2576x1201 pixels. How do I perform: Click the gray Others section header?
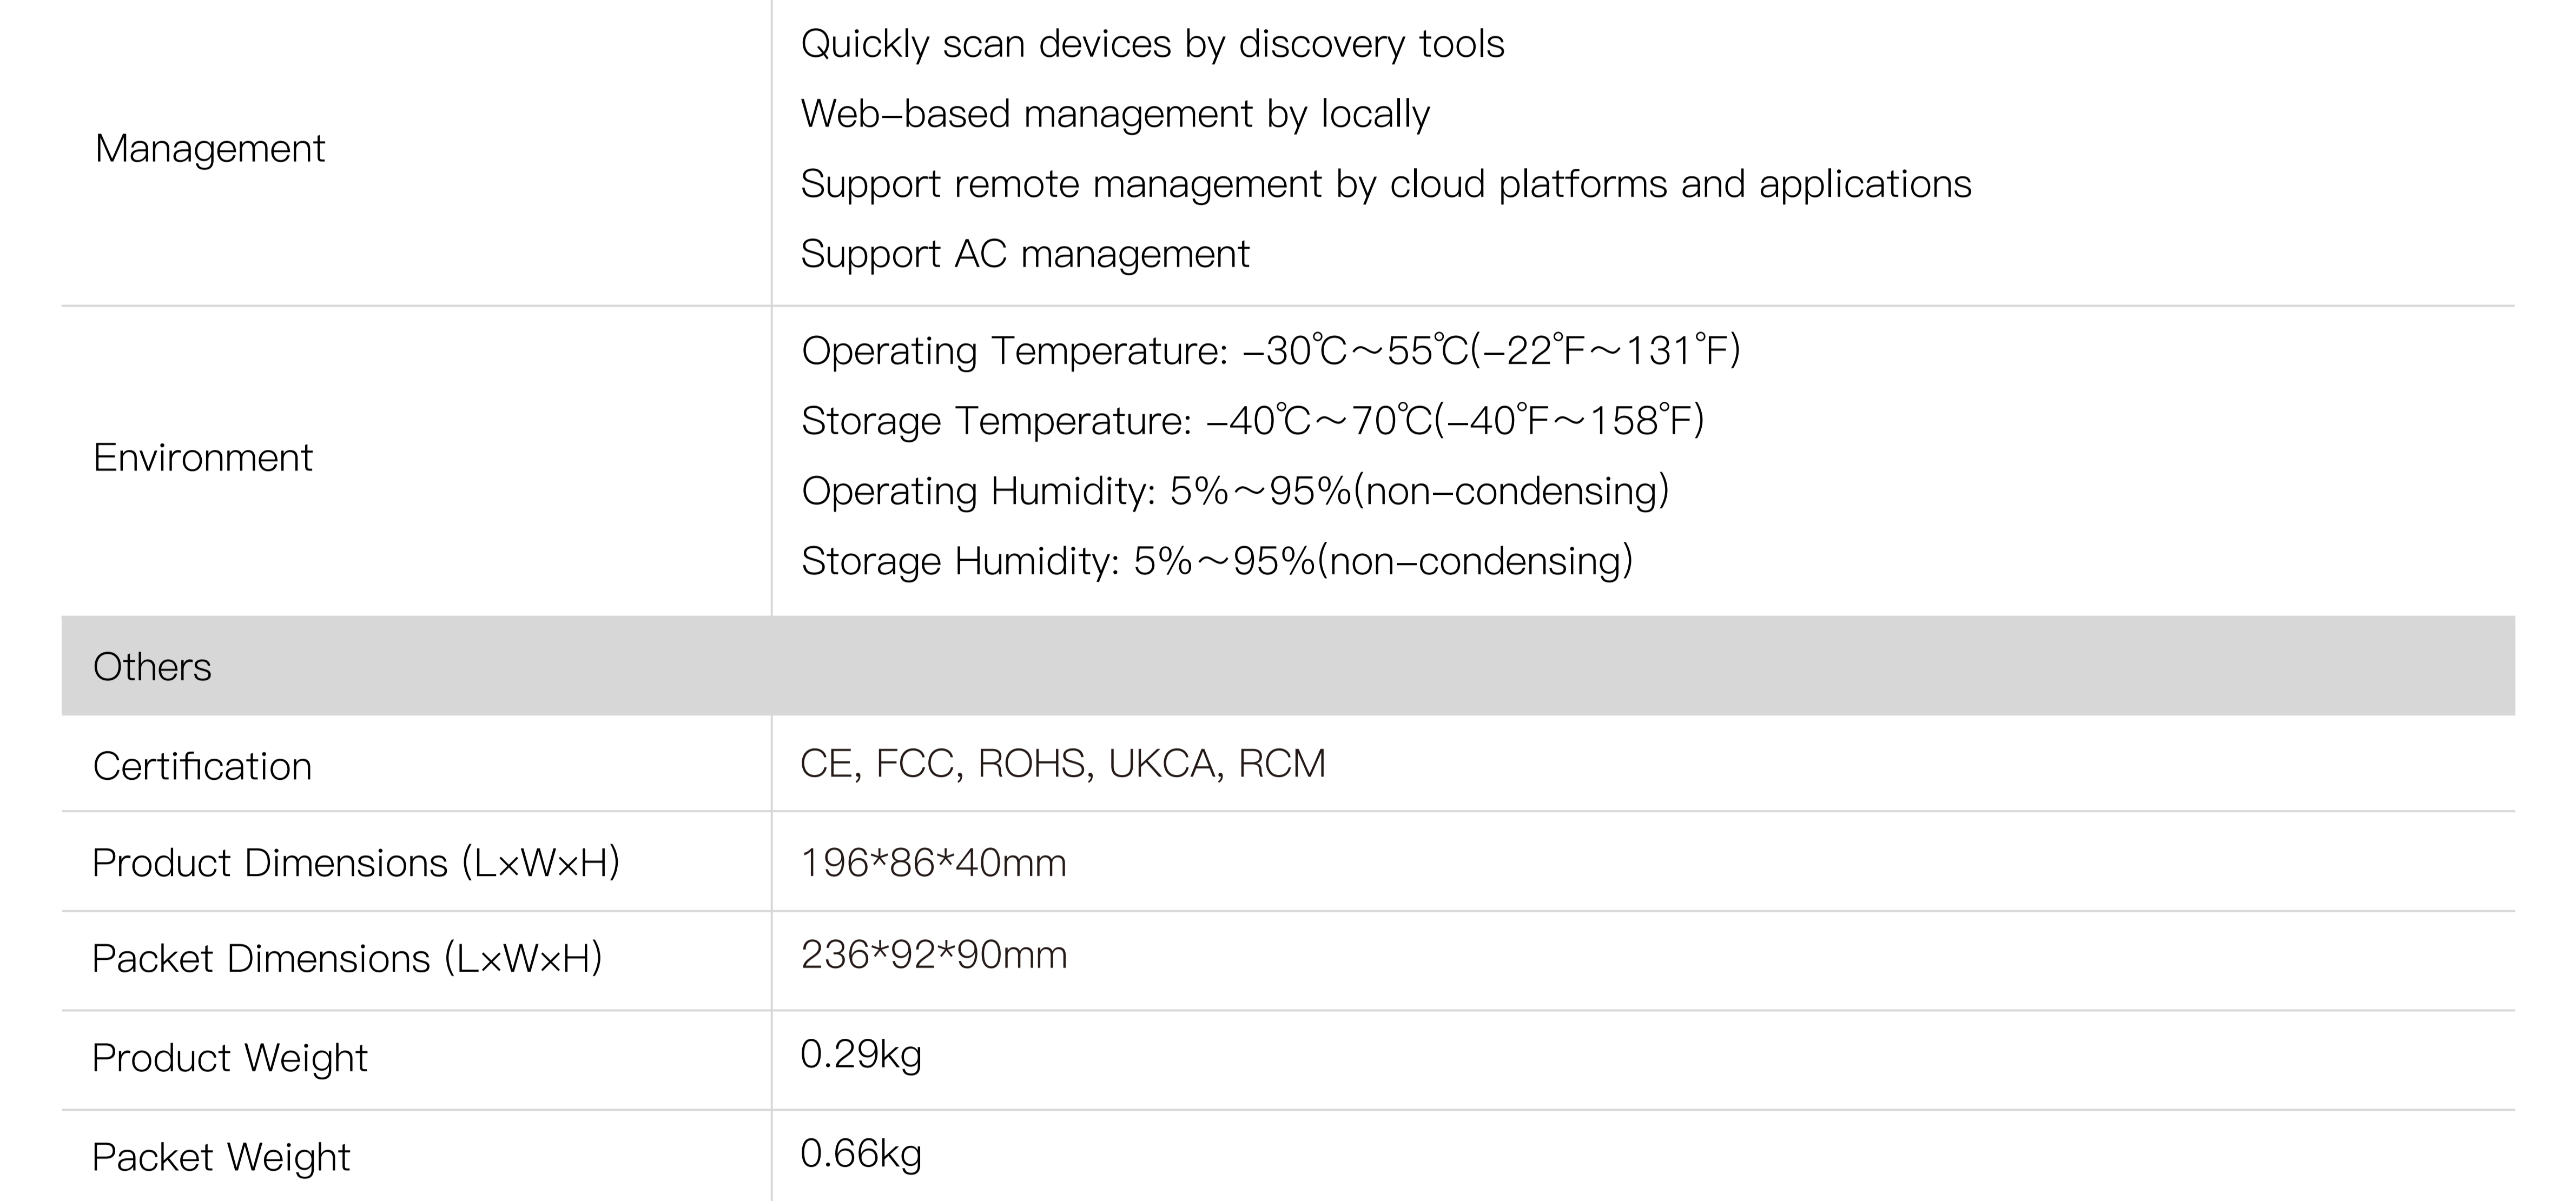coord(152,667)
